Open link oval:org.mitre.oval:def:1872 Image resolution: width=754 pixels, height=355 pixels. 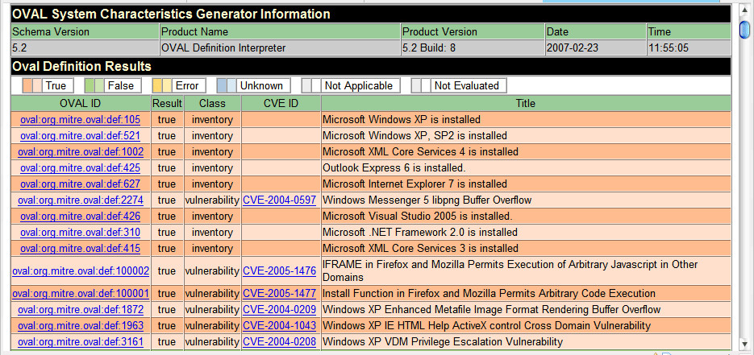coord(81,309)
